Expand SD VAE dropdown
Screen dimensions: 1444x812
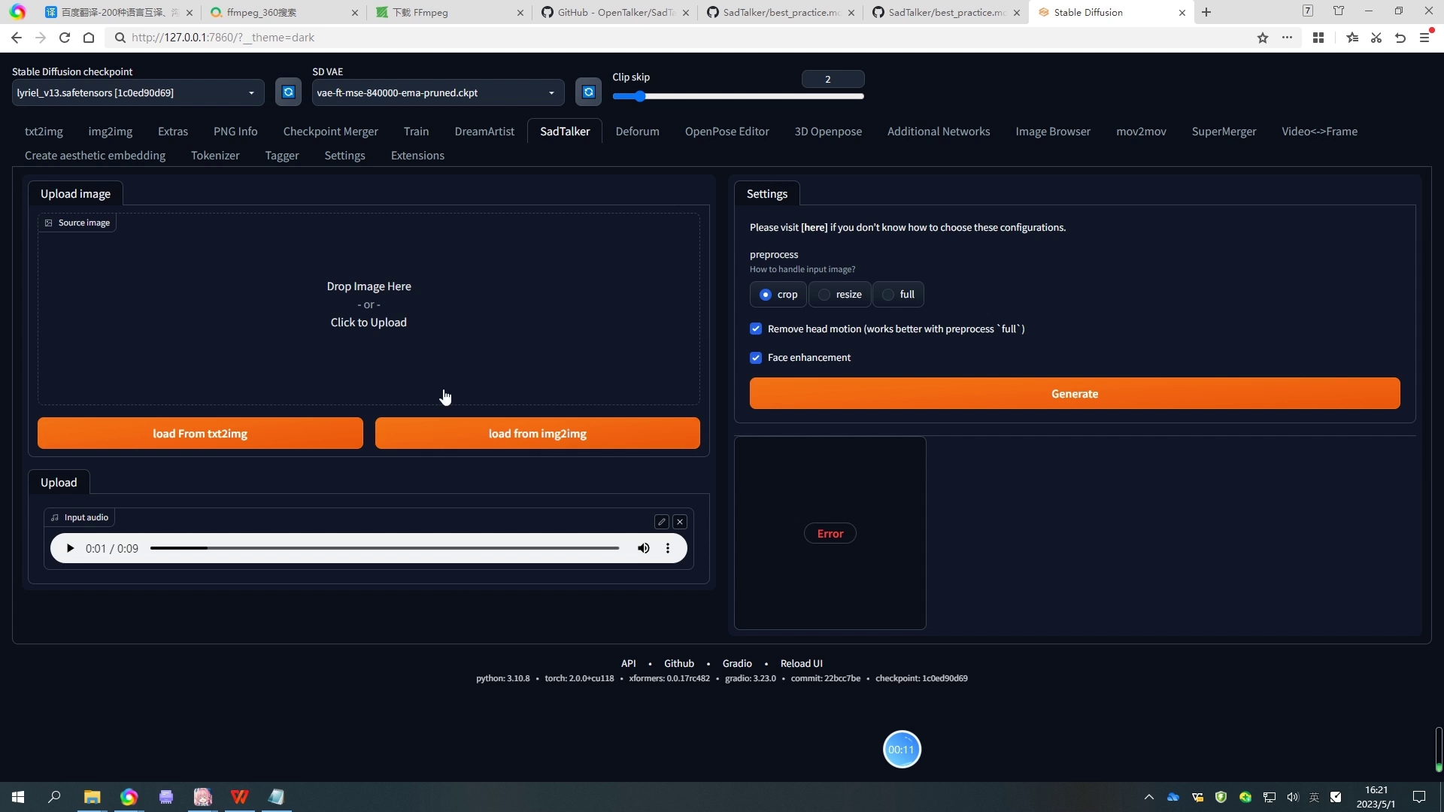tap(438, 92)
